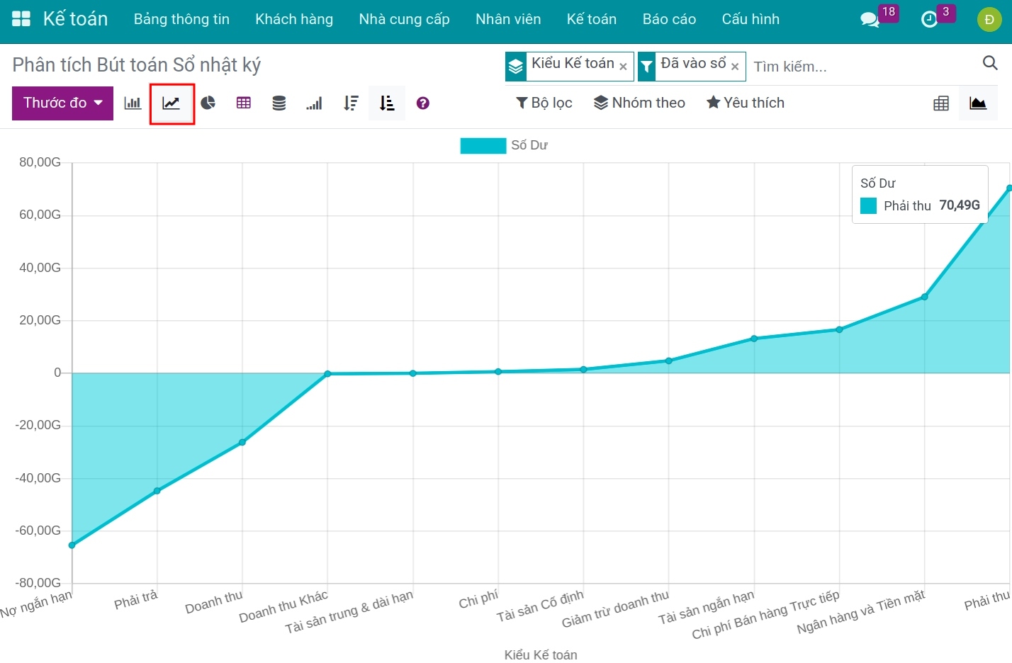The image size is (1012, 663).
Task: Open the Thước đo dropdown
Action: tap(62, 103)
